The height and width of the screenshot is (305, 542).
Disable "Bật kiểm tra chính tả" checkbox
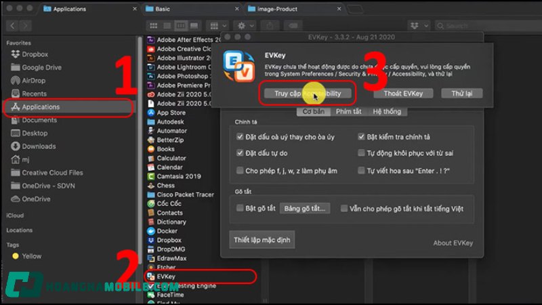pos(362,136)
